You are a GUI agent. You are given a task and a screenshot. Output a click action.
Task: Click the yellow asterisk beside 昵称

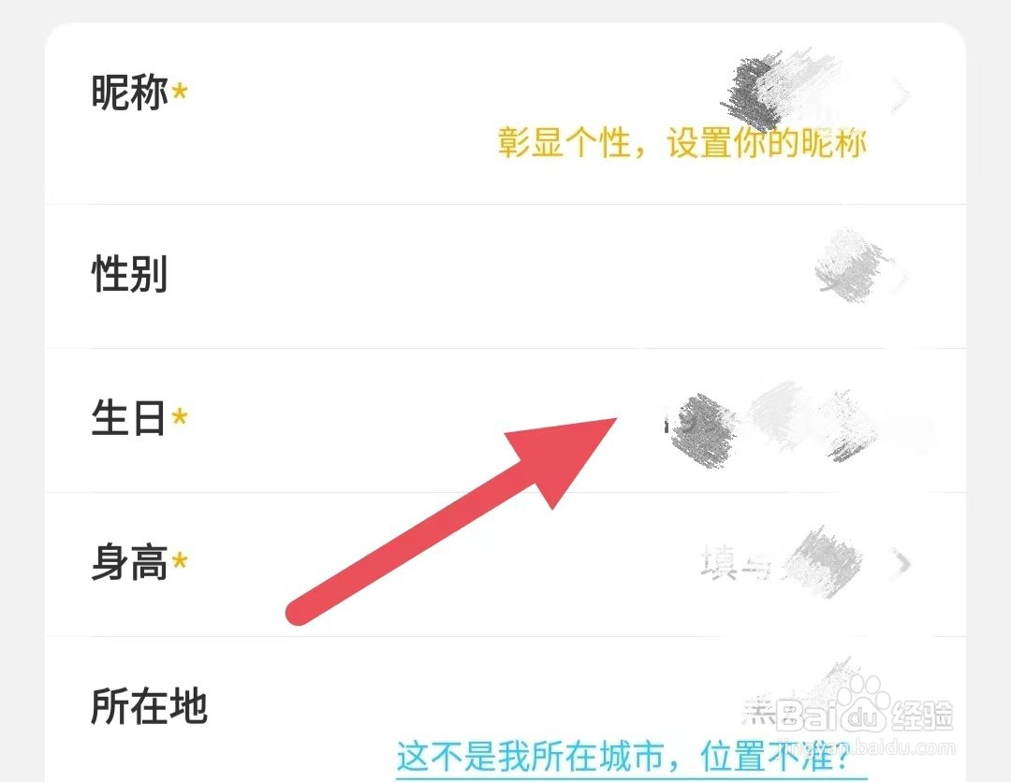[x=180, y=92]
